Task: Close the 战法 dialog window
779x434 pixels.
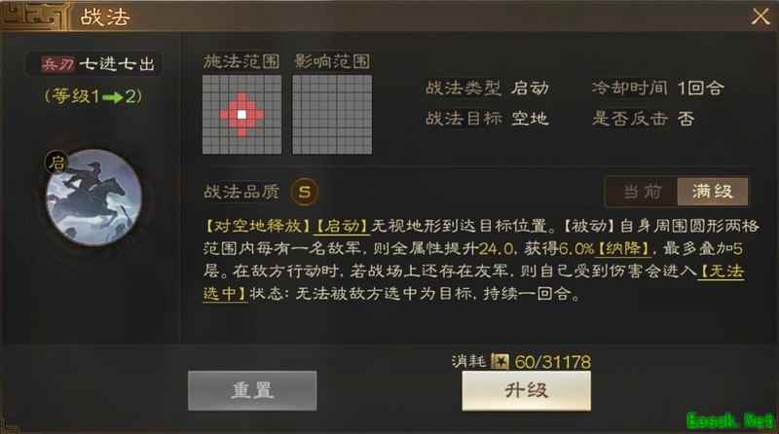Action: 760,17
